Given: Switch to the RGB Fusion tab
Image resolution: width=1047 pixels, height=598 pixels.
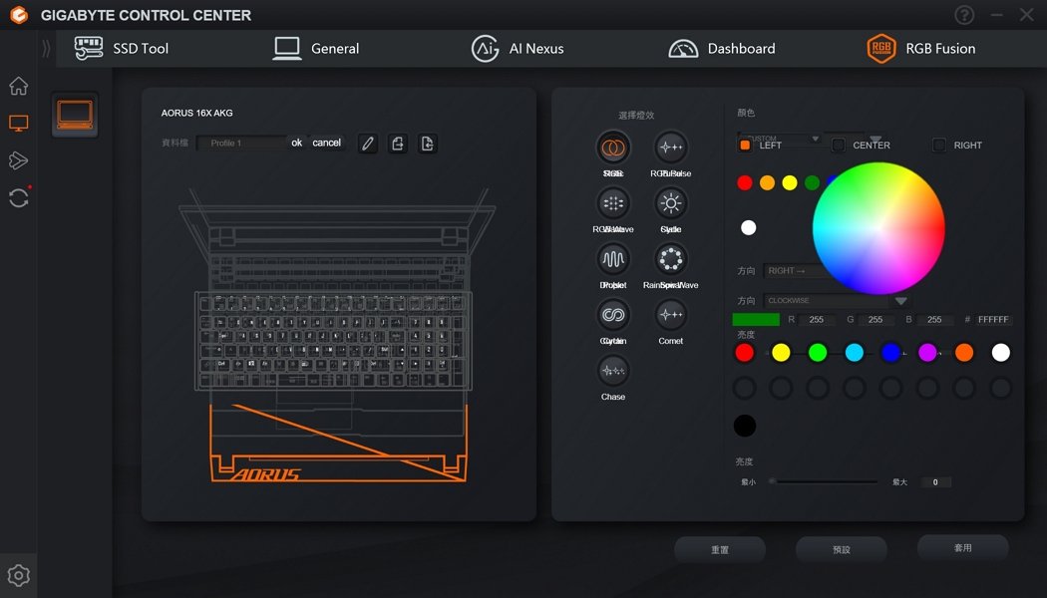Looking at the screenshot, I should pos(920,49).
